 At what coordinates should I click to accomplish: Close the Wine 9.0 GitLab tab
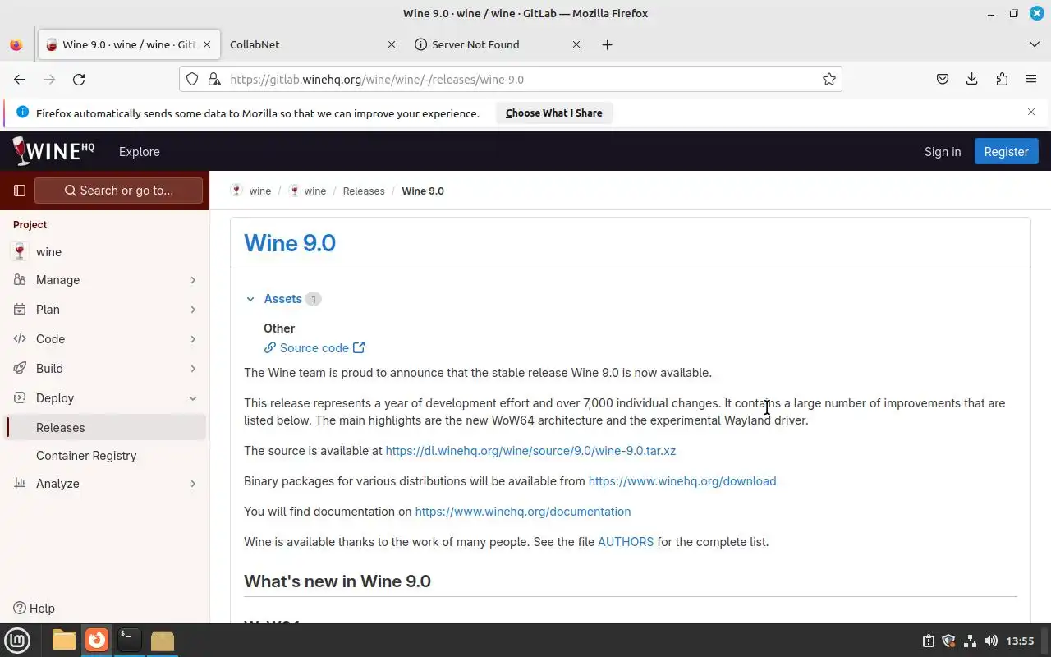208,44
